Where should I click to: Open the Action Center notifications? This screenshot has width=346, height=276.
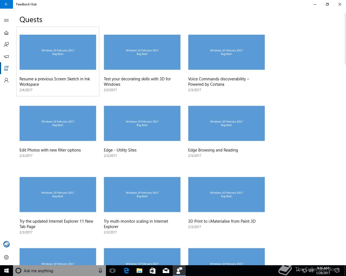coord(337,271)
